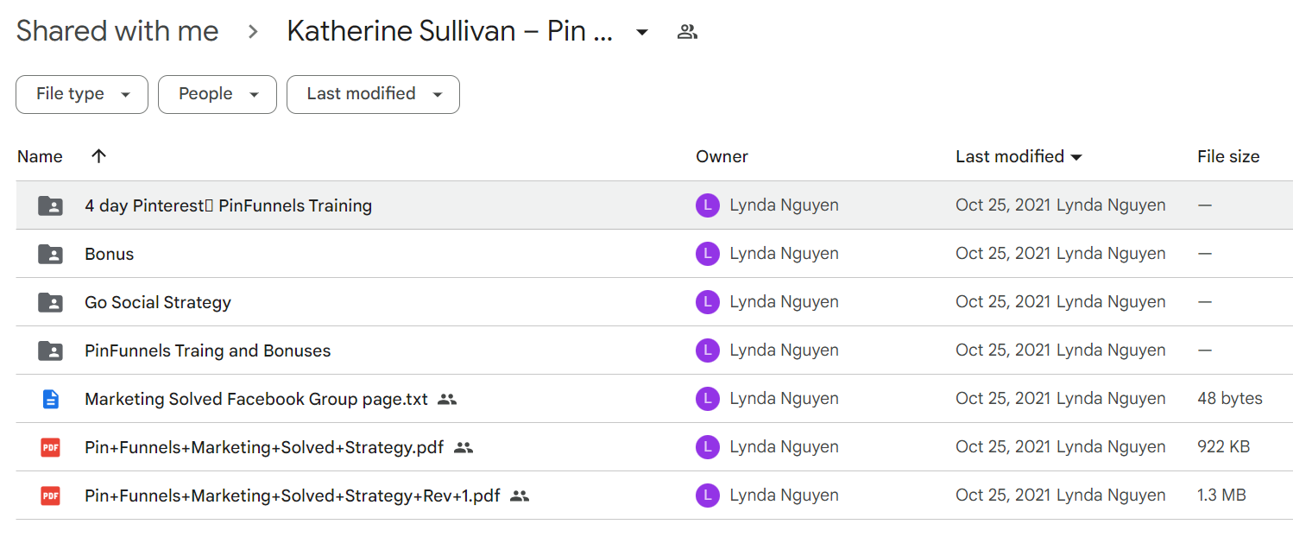Click owner avatar in the Go Social Strategy row

[708, 302]
